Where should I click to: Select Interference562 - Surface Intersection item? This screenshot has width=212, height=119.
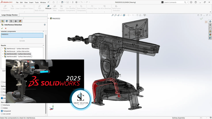[x=19, y=54]
